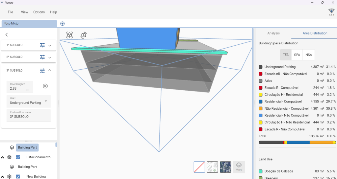Click the rotate camera view icon
337x179 pixels.
coord(84,35)
